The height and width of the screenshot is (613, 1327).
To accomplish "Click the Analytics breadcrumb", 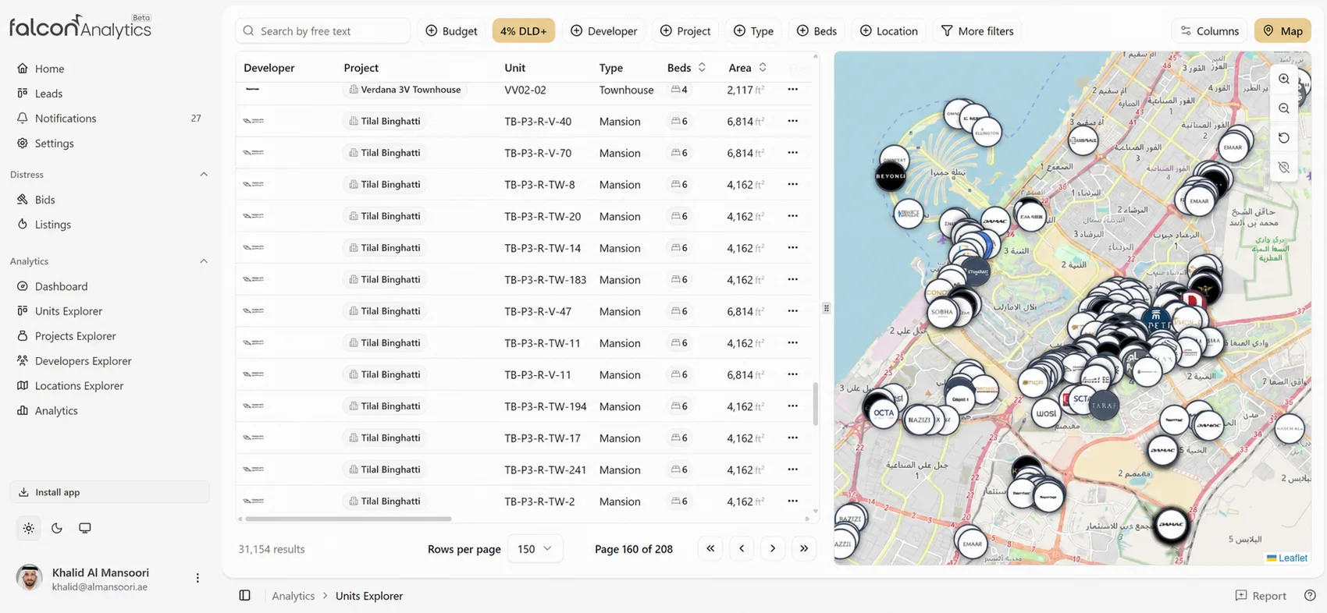I will (294, 596).
